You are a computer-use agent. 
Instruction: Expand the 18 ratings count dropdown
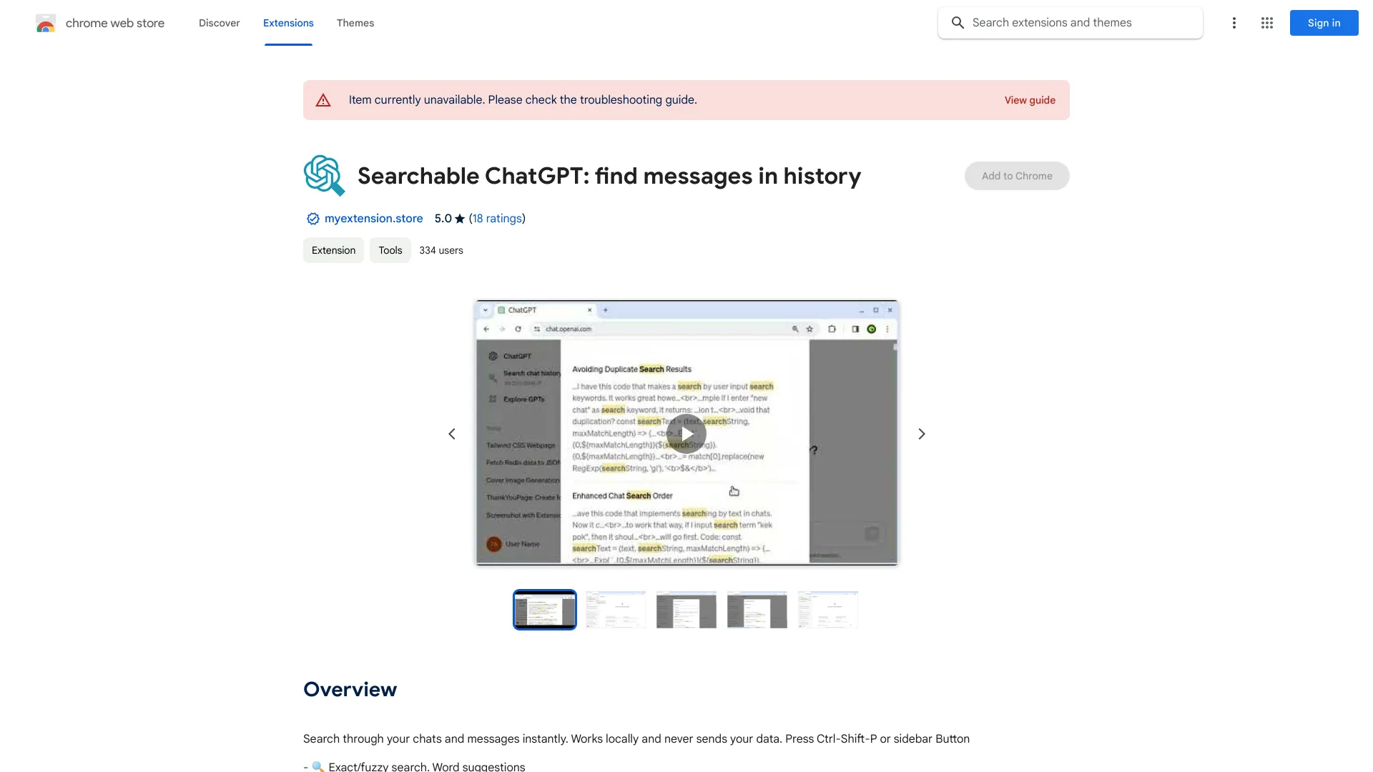(497, 218)
